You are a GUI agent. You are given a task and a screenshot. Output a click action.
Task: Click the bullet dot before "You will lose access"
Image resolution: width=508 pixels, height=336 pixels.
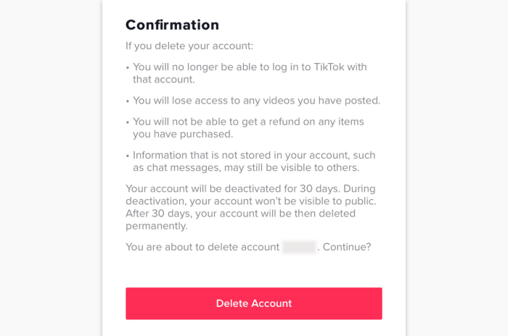pos(128,101)
